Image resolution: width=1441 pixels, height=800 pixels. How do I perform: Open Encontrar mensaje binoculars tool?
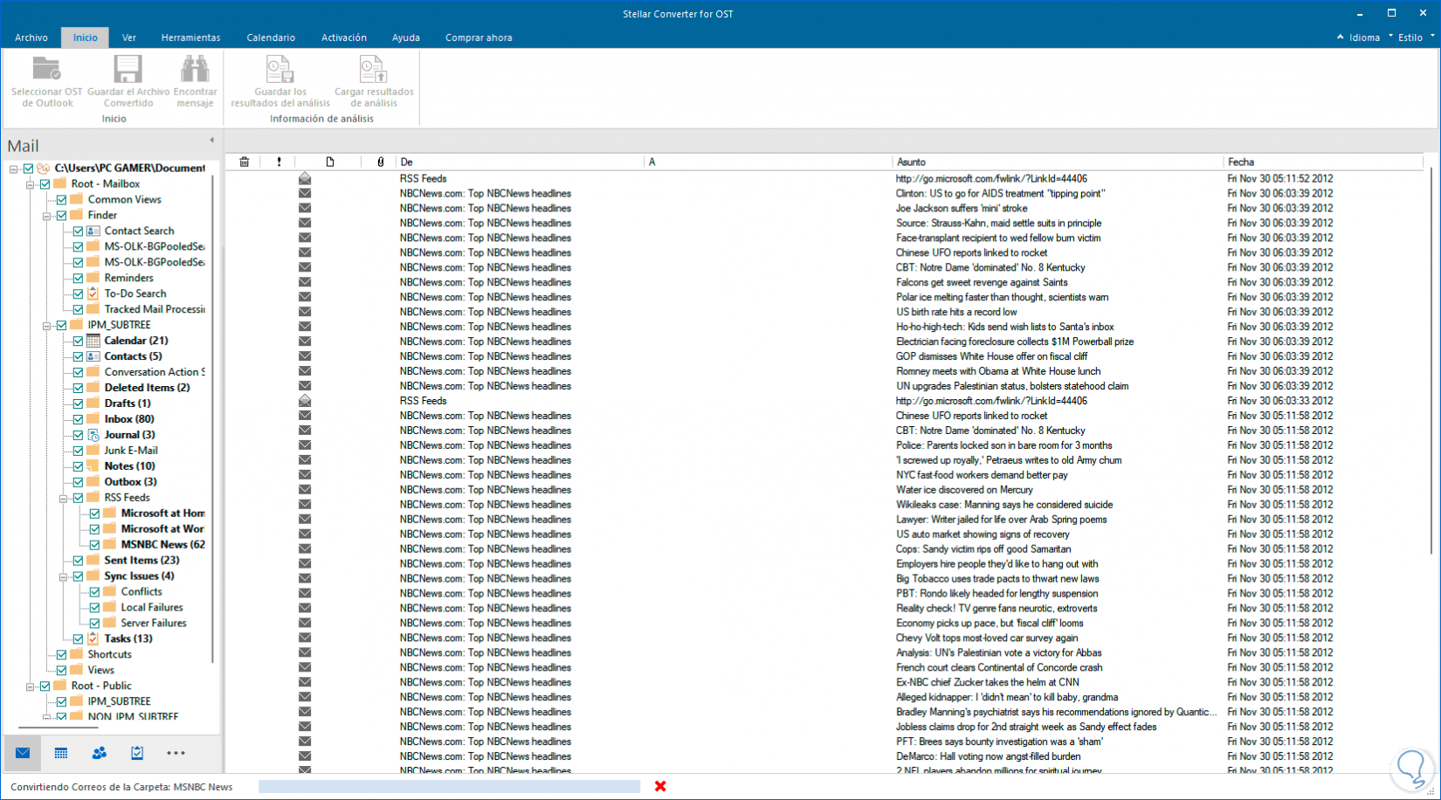click(x=195, y=69)
